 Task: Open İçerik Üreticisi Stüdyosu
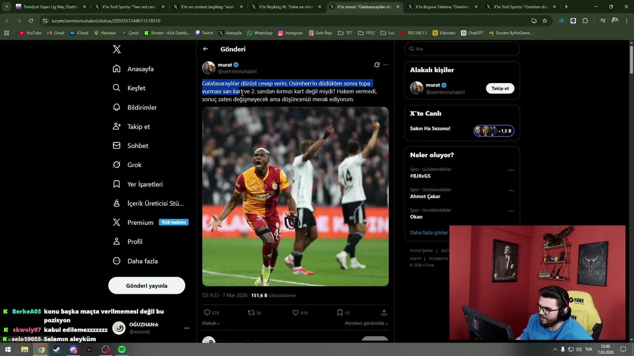pyautogui.click(x=148, y=203)
